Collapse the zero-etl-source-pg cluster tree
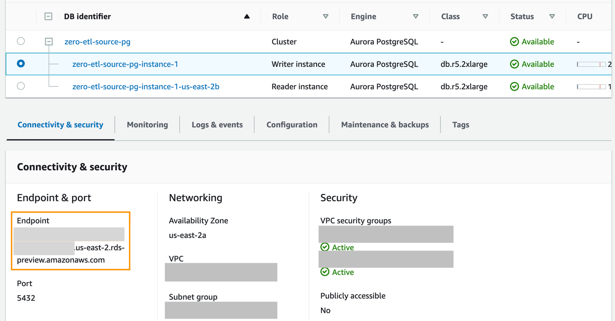The height and width of the screenshot is (321, 615). pyautogui.click(x=49, y=42)
